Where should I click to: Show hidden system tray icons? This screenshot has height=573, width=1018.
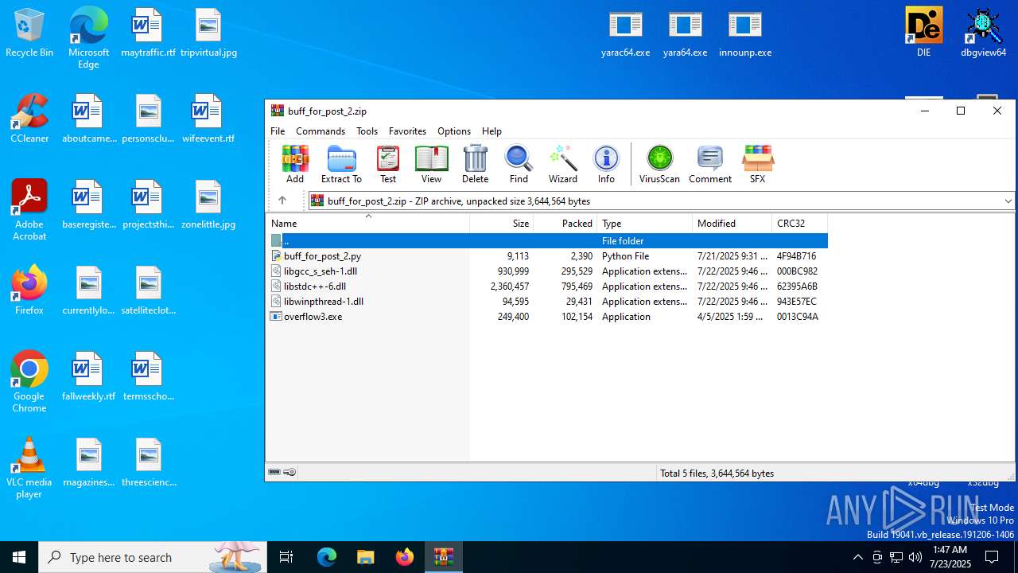coord(857,557)
